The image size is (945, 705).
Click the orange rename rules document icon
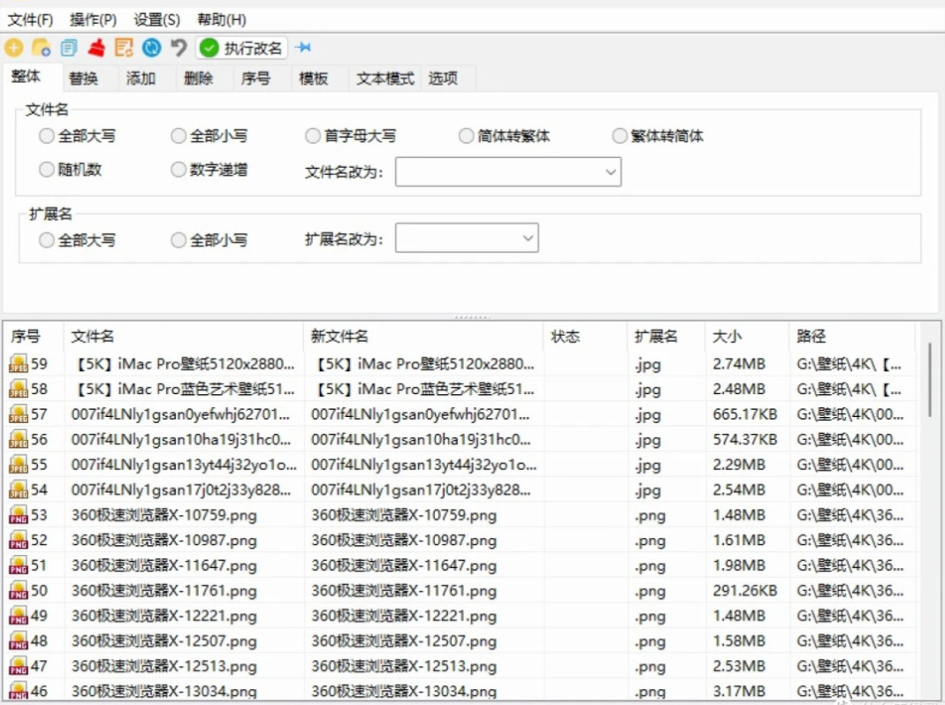[124, 48]
